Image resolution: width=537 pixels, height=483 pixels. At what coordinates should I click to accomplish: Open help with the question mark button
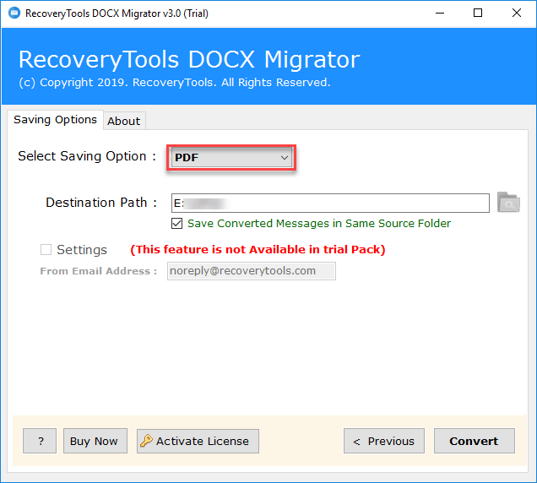click(x=40, y=441)
